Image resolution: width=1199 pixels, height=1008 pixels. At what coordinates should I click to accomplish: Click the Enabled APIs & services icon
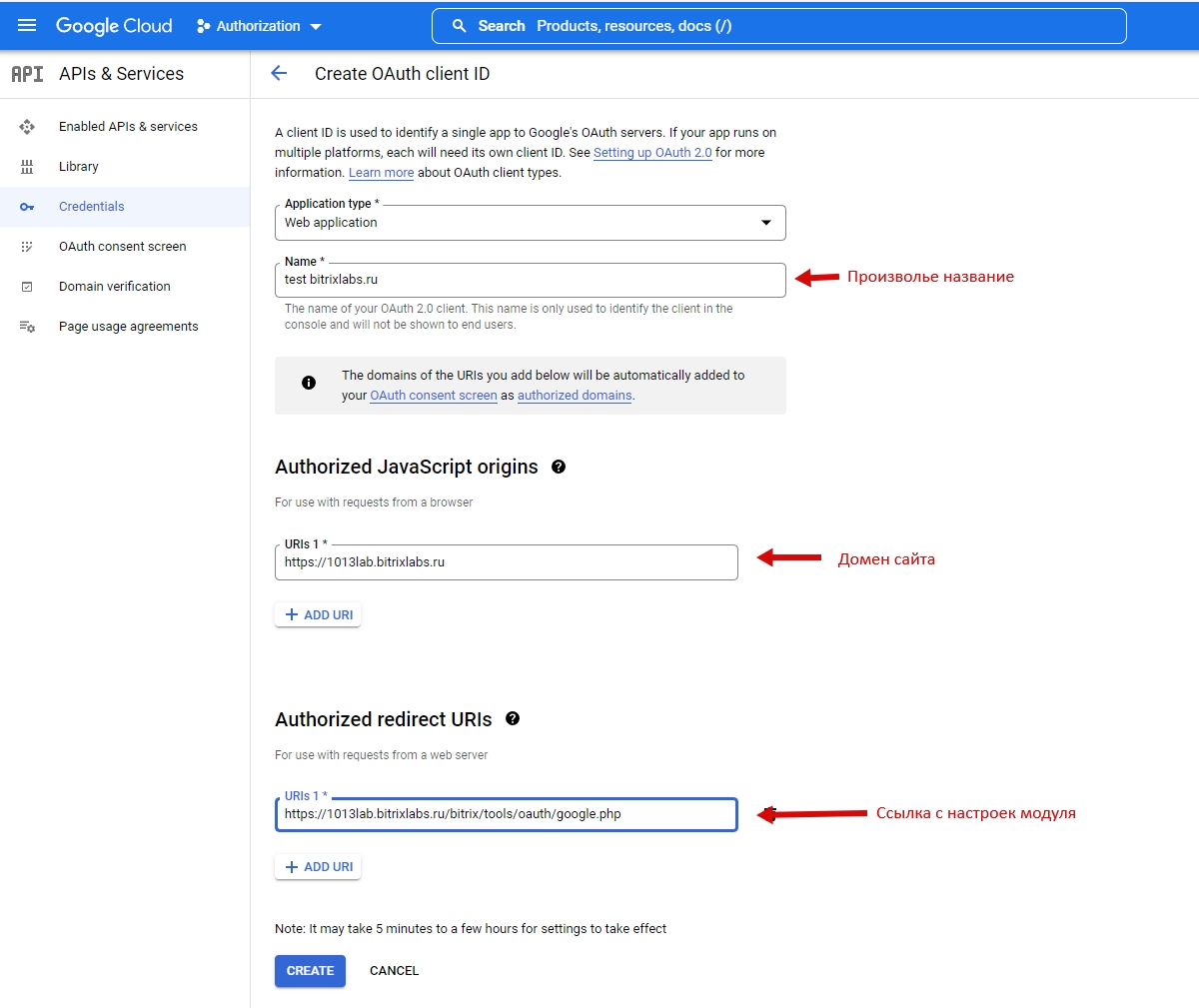tap(27, 127)
